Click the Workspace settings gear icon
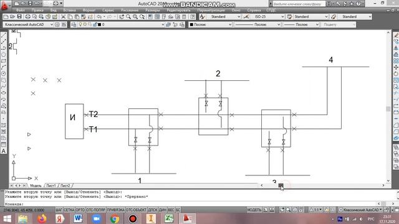399x224 pixels. pos(57,25)
